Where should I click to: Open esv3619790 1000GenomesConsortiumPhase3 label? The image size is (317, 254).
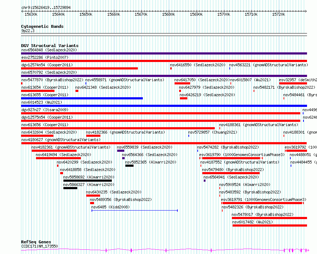(x=242, y=155)
